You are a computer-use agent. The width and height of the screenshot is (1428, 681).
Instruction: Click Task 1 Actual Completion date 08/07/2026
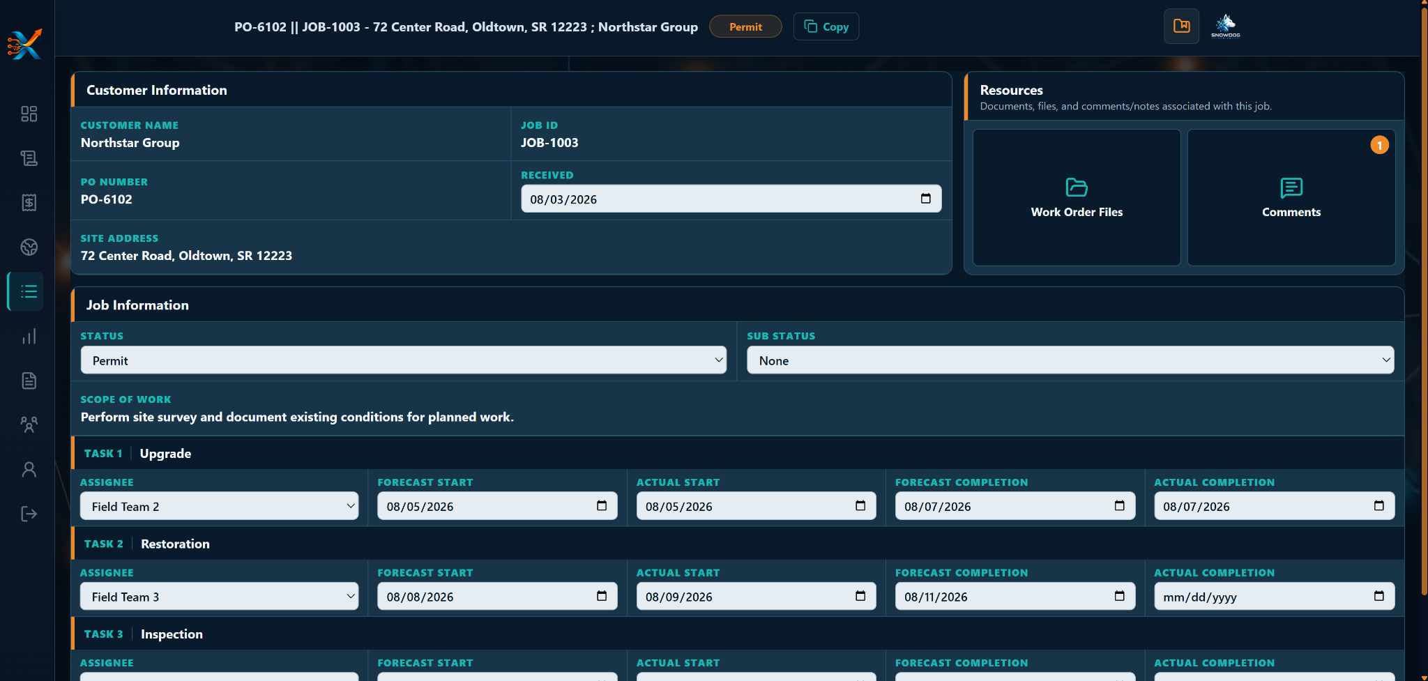[1274, 506]
